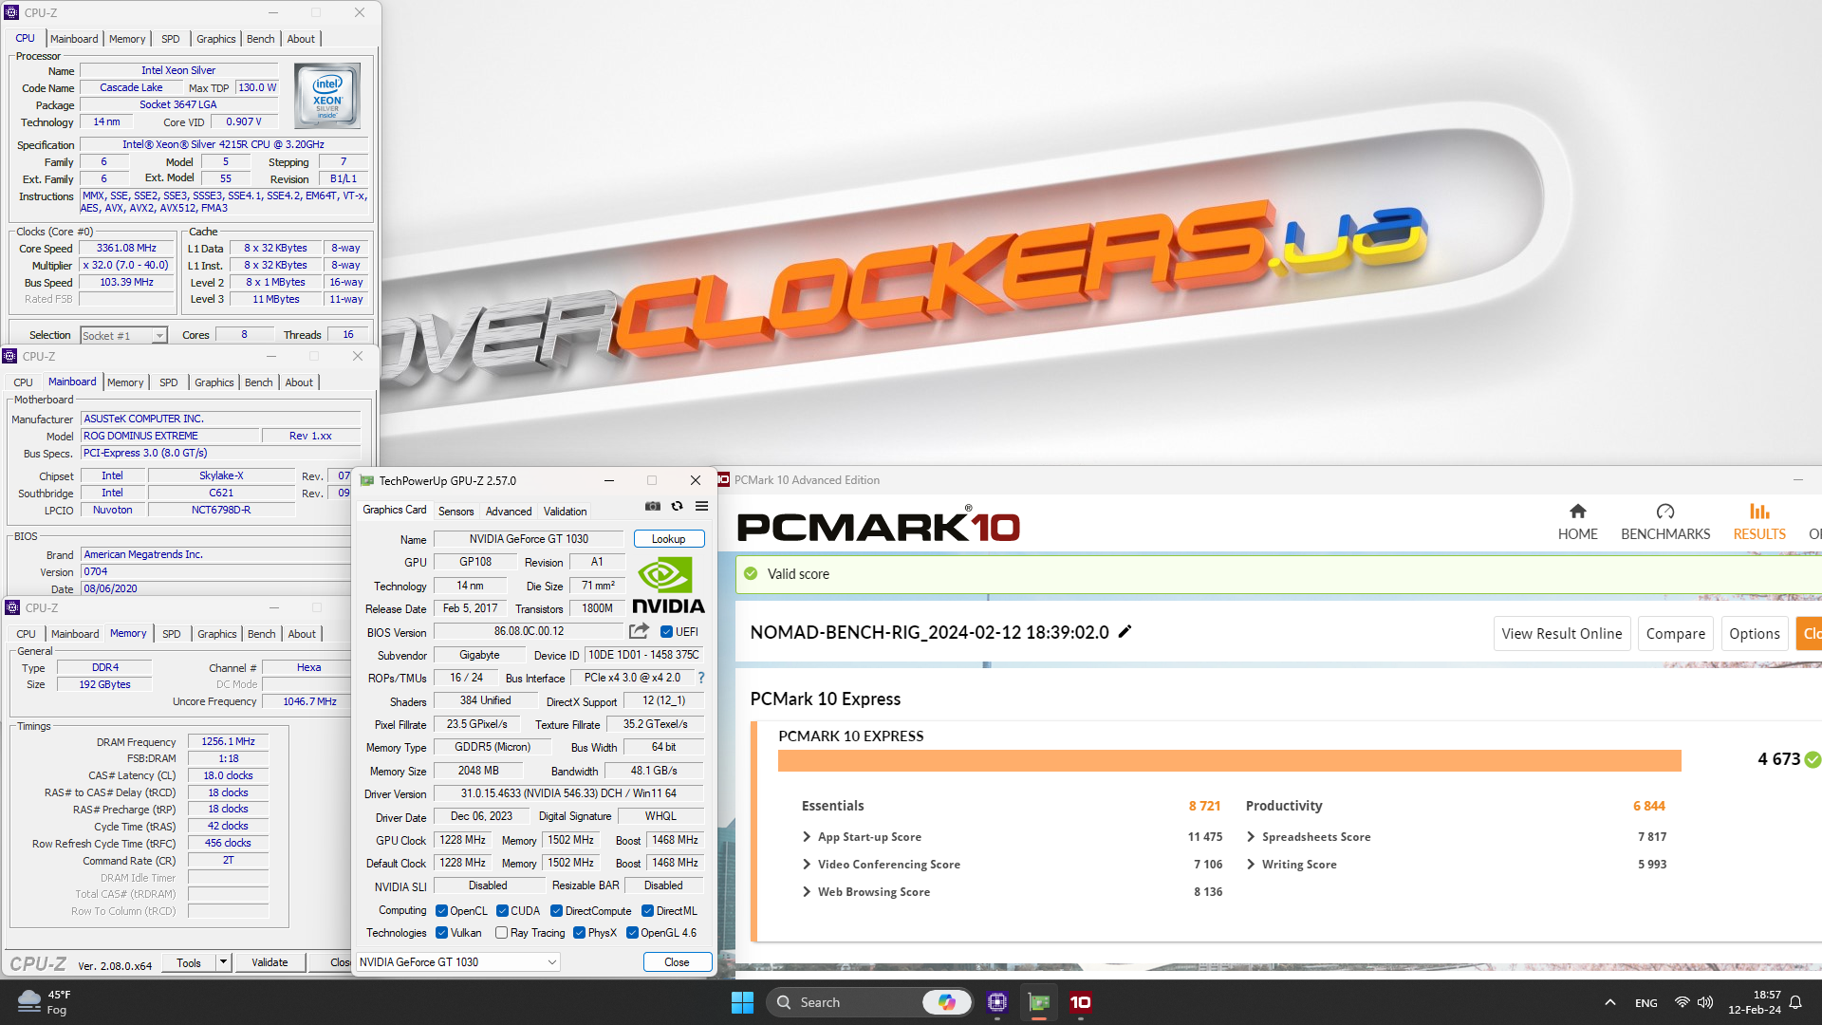Toggle the PhysX checkbox

point(579,933)
